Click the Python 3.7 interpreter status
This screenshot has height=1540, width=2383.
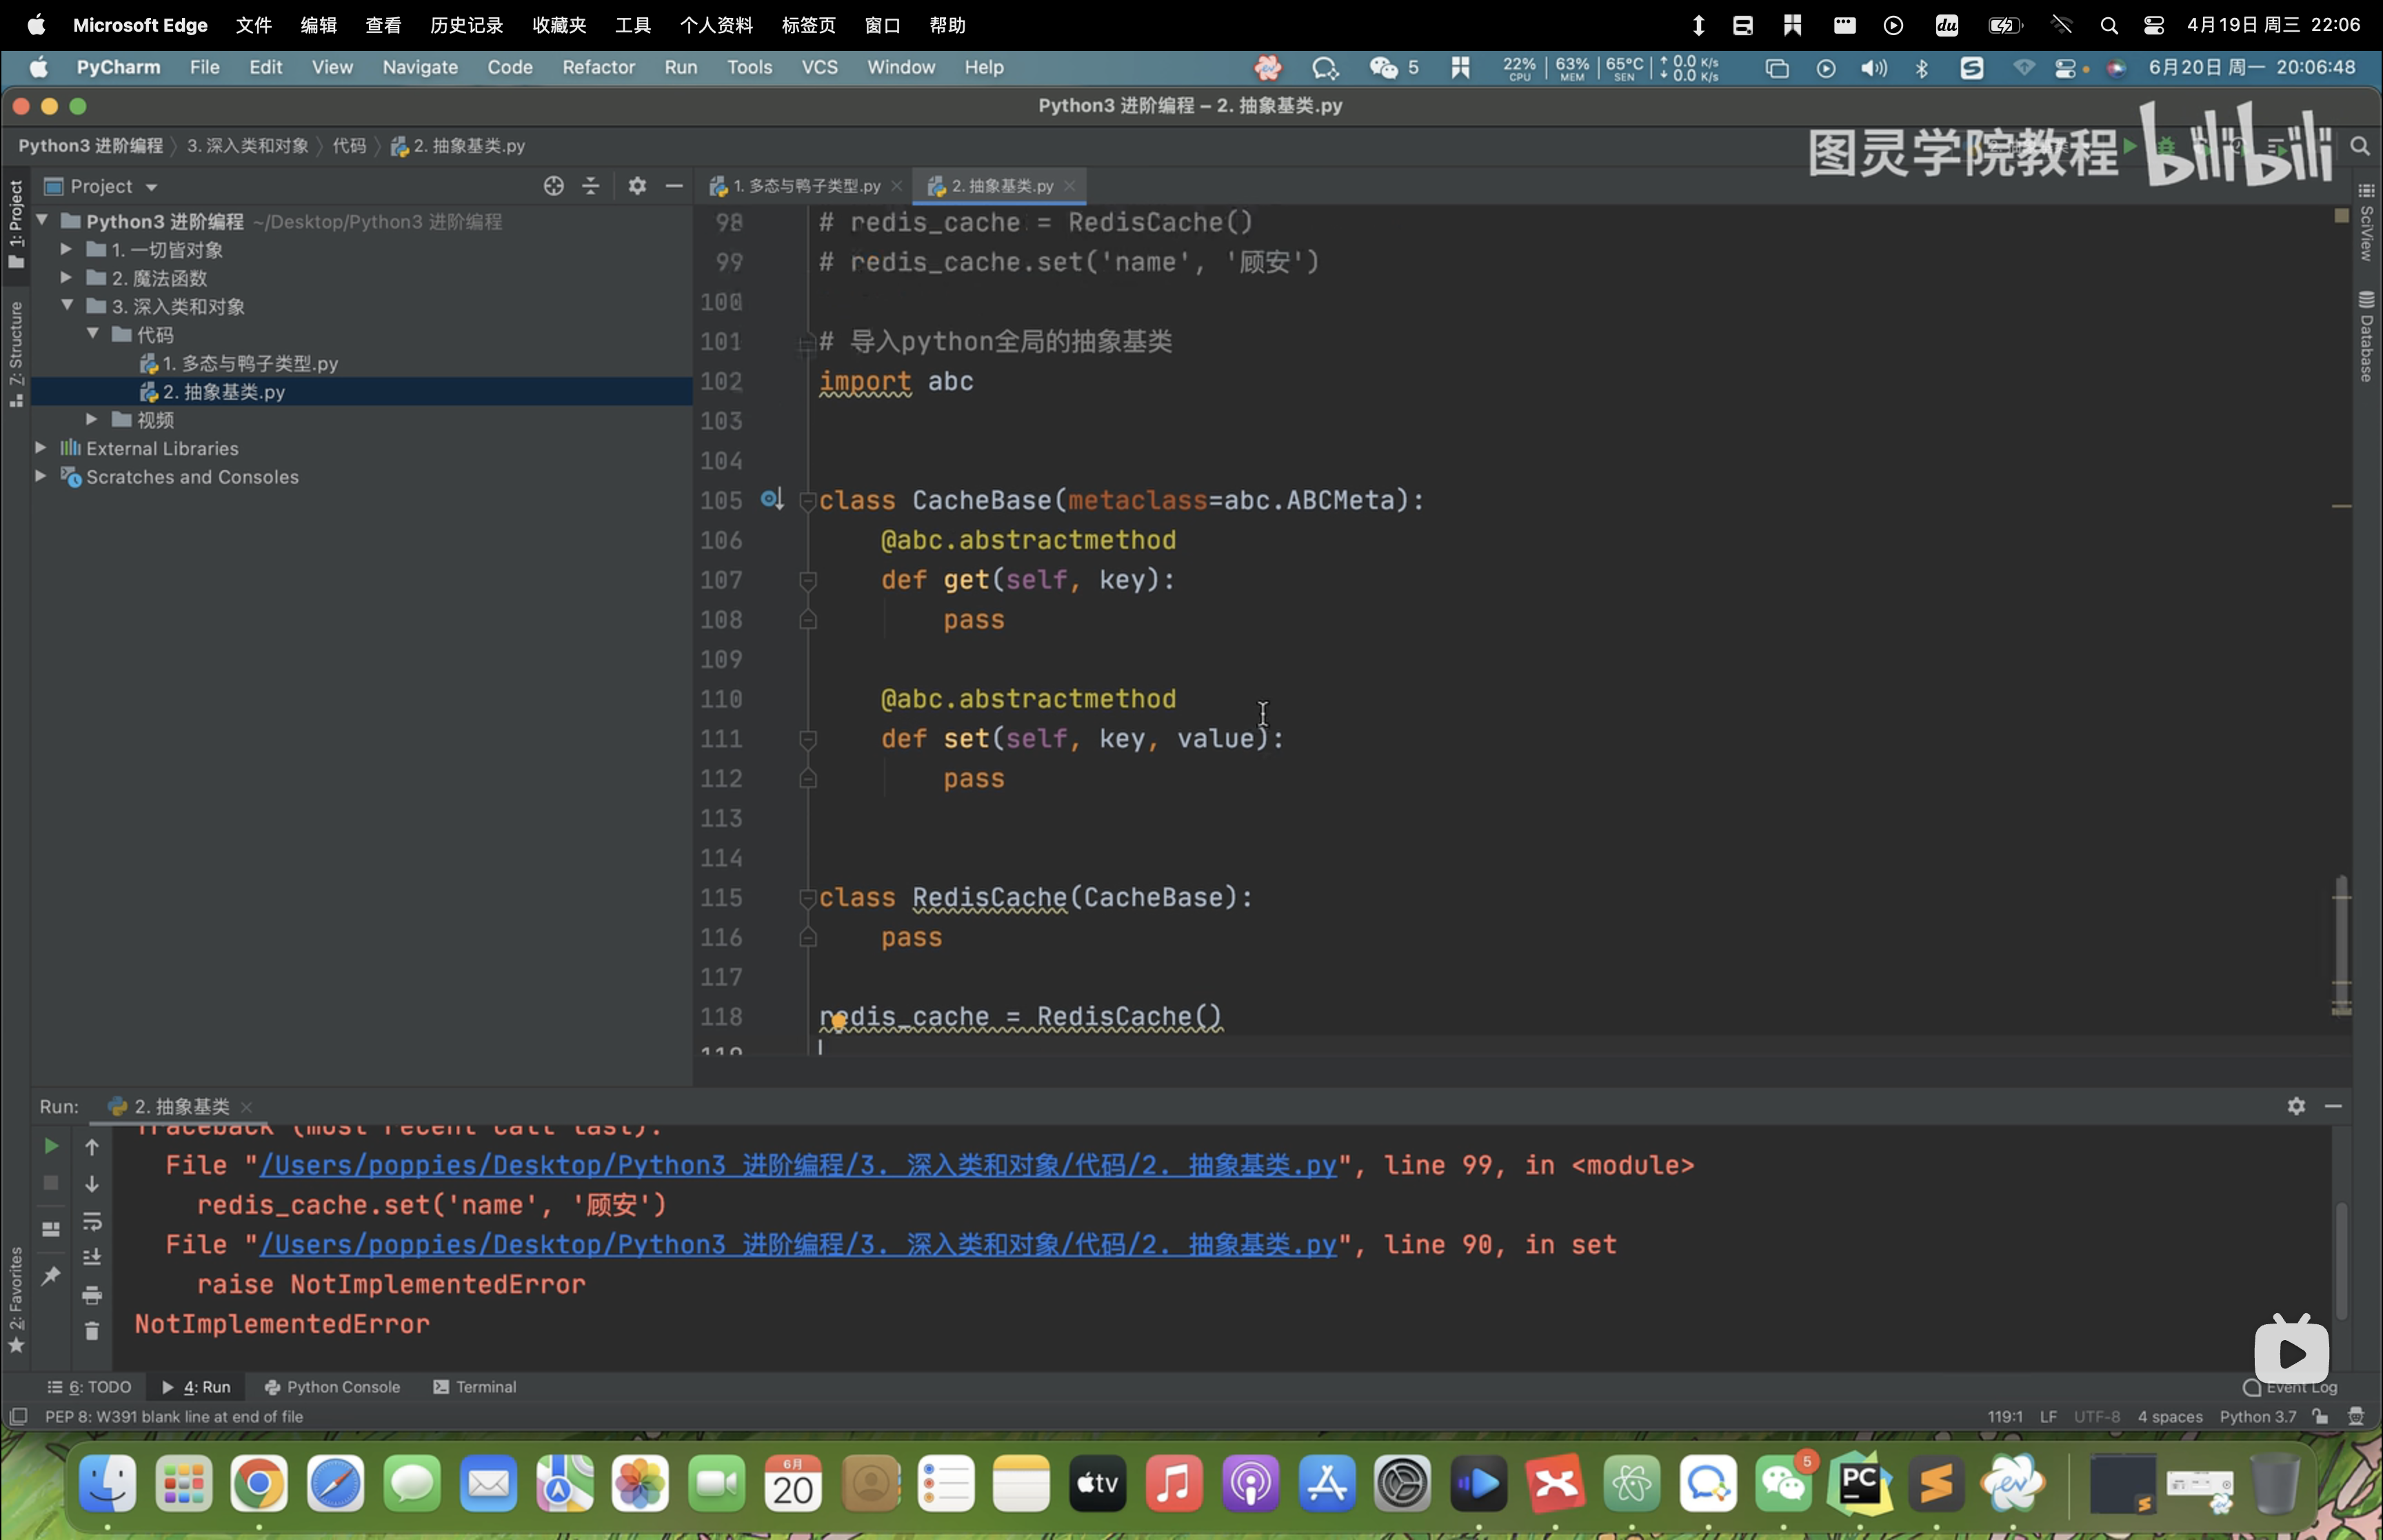coord(2258,1416)
